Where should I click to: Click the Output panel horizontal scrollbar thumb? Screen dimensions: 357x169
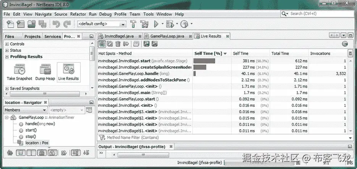click(143, 155)
